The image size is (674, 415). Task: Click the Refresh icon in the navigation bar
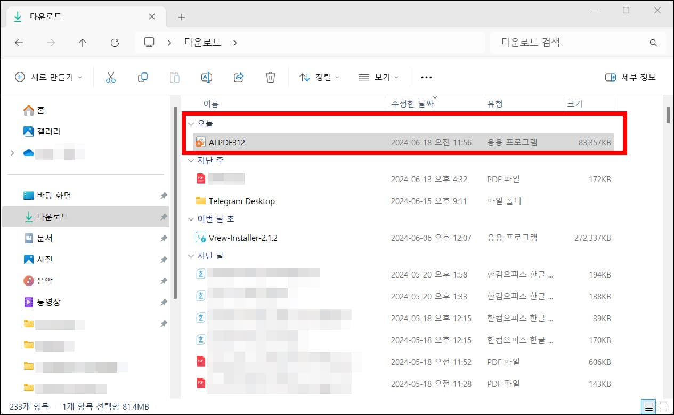pyautogui.click(x=115, y=43)
